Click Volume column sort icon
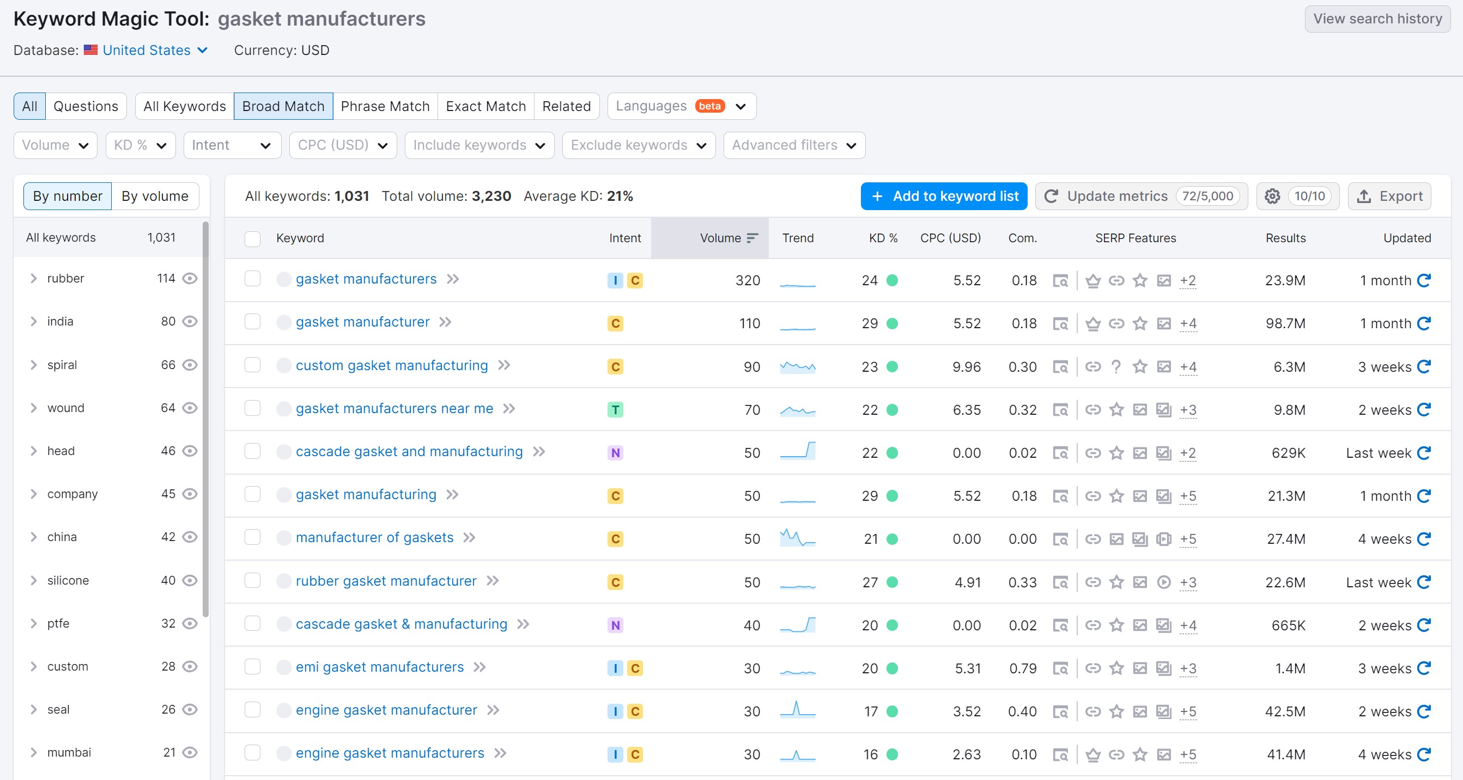This screenshot has width=1463, height=780. pyautogui.click(x=752, y=238)
